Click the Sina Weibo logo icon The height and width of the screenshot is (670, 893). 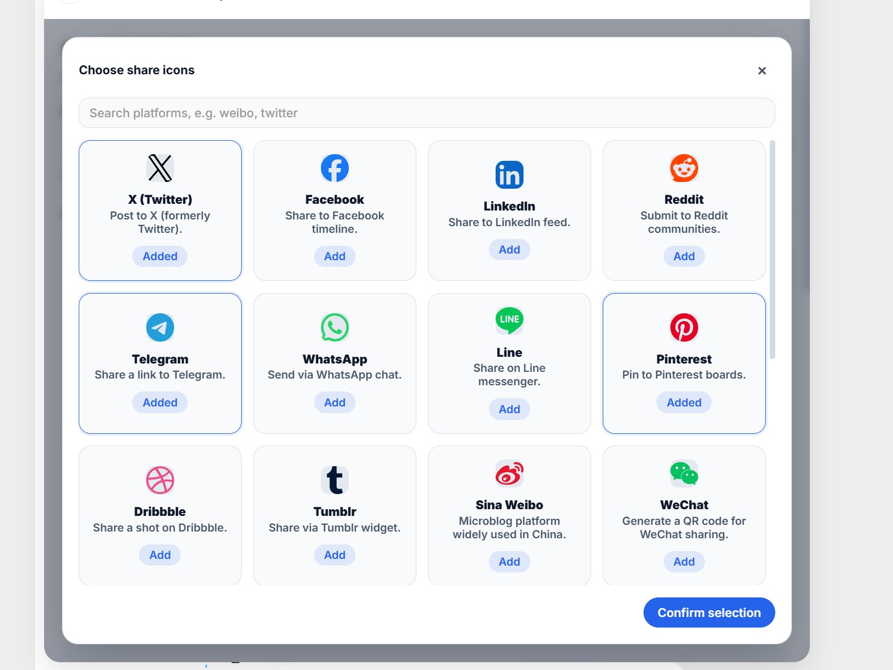pos(509,472)
